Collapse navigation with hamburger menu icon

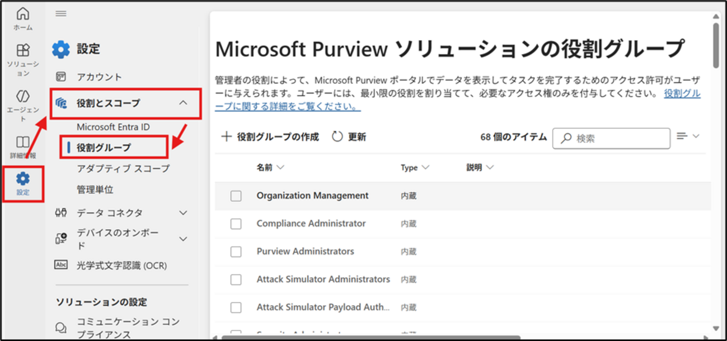(x=61, y=14)
